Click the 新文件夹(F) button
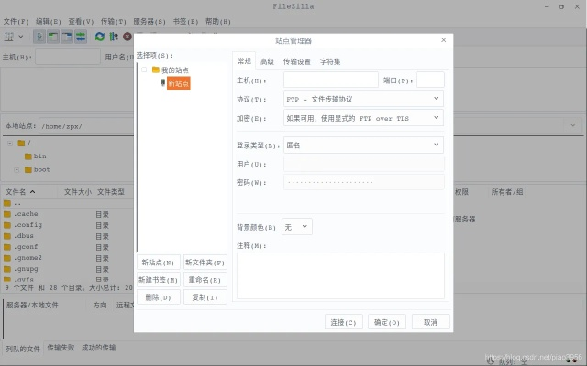 (205, 263)
